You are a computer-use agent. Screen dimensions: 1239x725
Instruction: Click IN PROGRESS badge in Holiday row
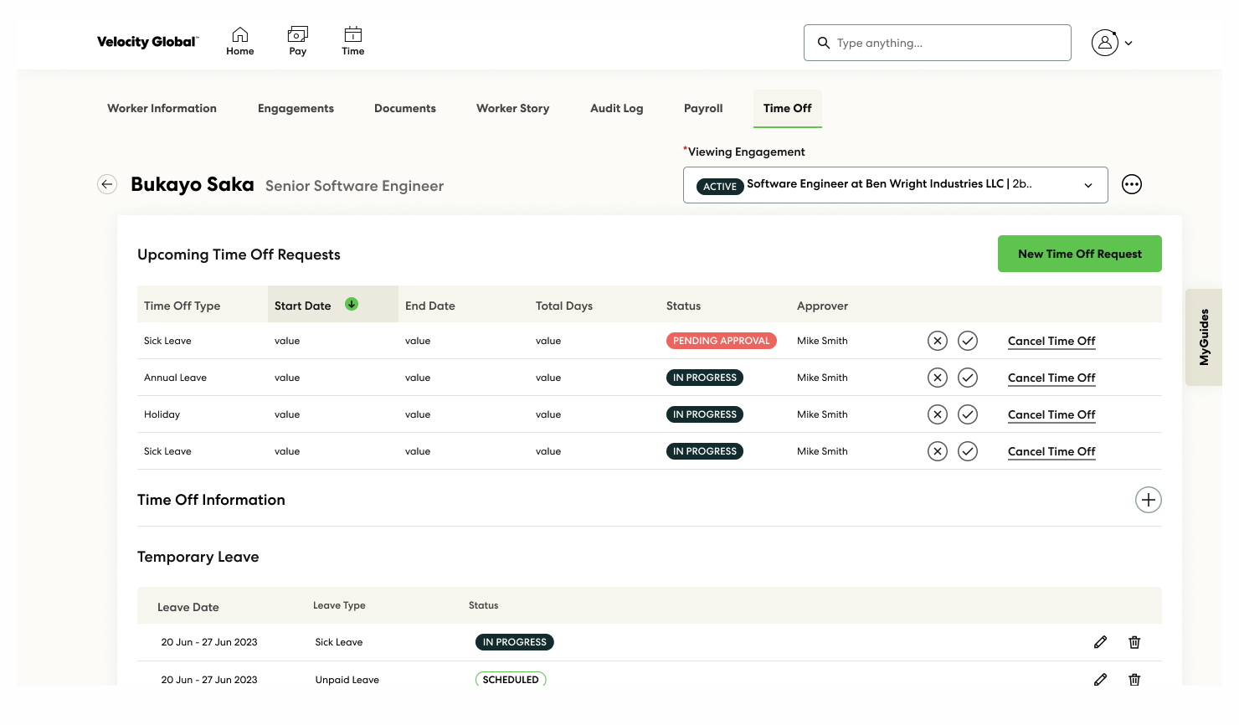705,414
